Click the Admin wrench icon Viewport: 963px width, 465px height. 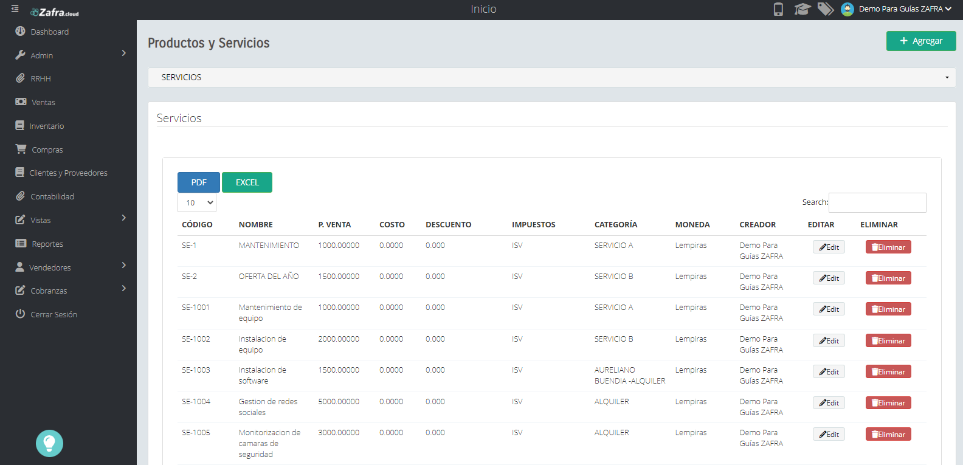coord(20,55)
